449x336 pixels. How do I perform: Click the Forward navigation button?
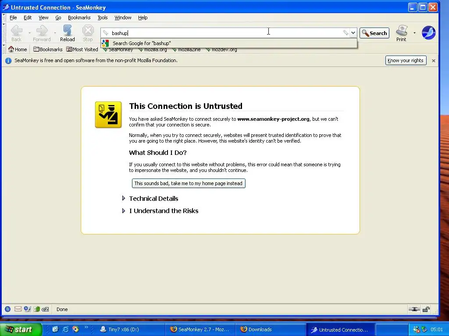coord(42,33)
